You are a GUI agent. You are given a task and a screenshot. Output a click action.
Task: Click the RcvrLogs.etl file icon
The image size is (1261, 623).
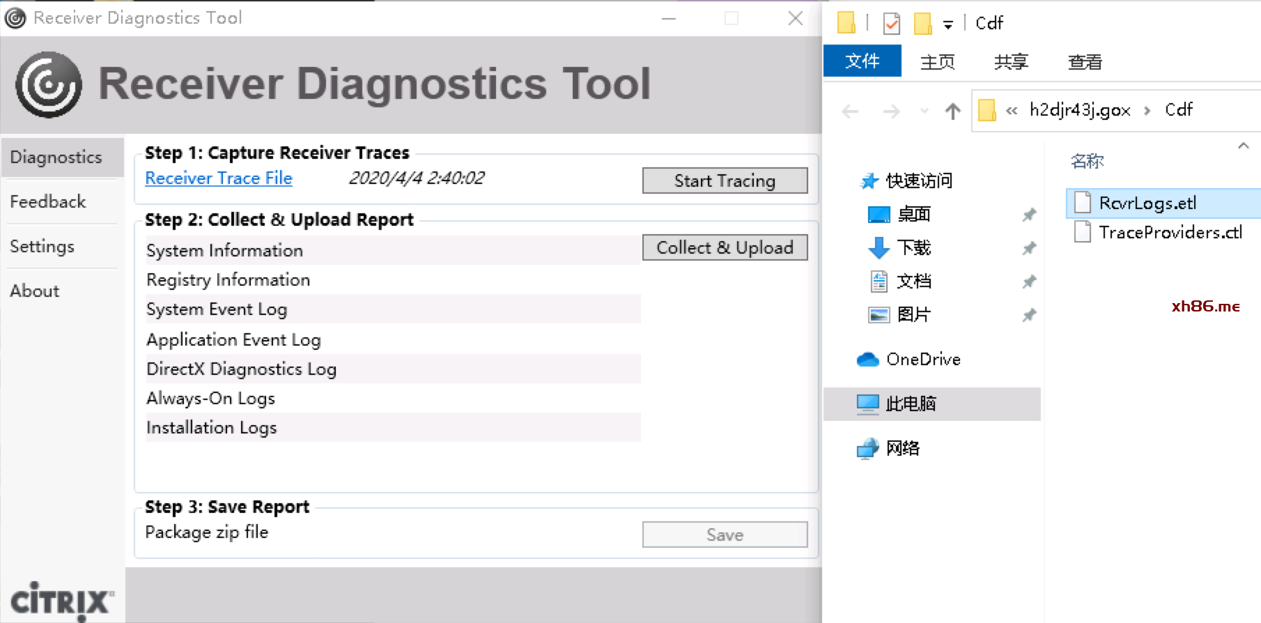pos(1083,202)
